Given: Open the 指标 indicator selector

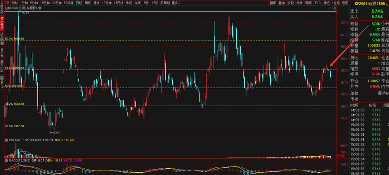Looking at the screenshot, I should pos(273,3).
